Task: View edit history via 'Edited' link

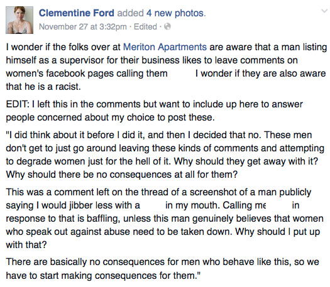Action: pyautogui.click(x=145, y=27)
